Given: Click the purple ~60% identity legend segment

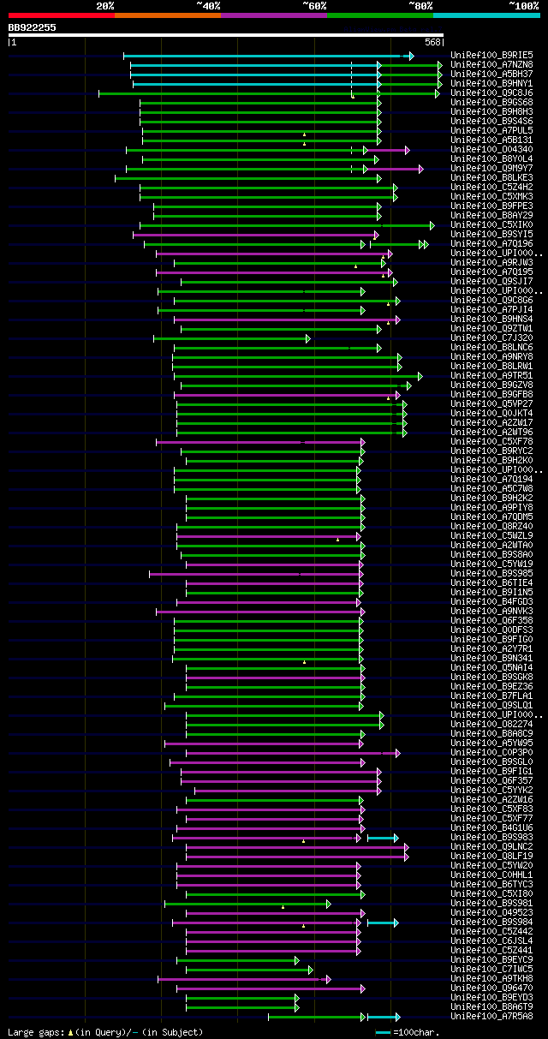Looking at the screenshot, I should (274, 15).
